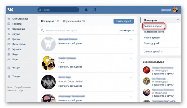Open the notifications bell
The height and width of the screenshot is (108, 187).
coord(86,10)
